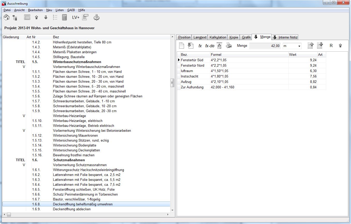Click the tree list scroll-down arrow
This screenshot has width=351, height=224.
coord(172,210)
